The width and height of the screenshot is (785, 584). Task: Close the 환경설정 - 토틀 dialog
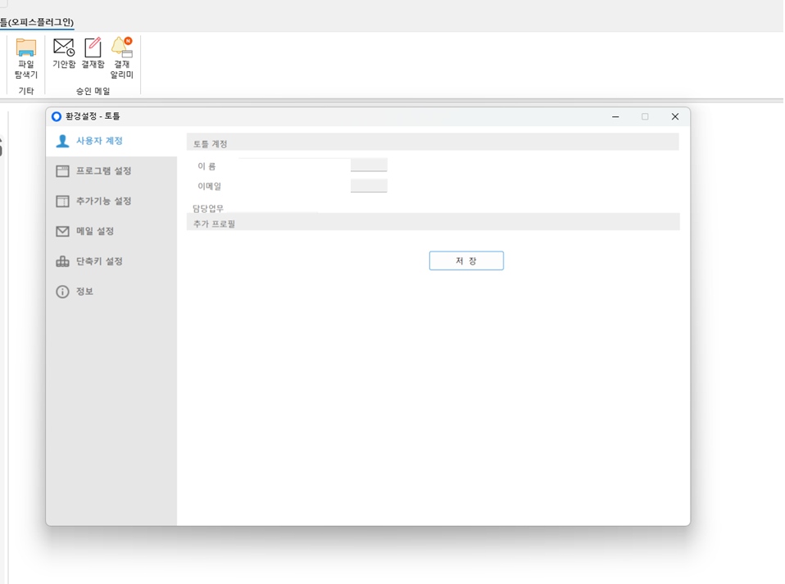pos(675,116)
